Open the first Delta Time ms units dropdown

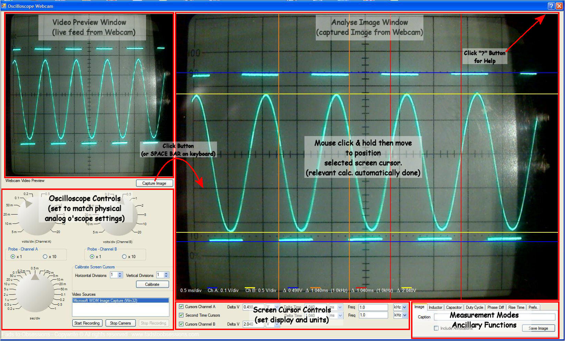pos(340,307)
